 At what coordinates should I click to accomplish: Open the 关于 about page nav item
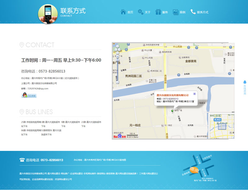144,12
